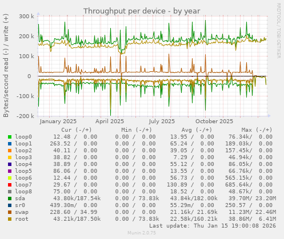Click the 'loop4' legend label

(23, 164)
